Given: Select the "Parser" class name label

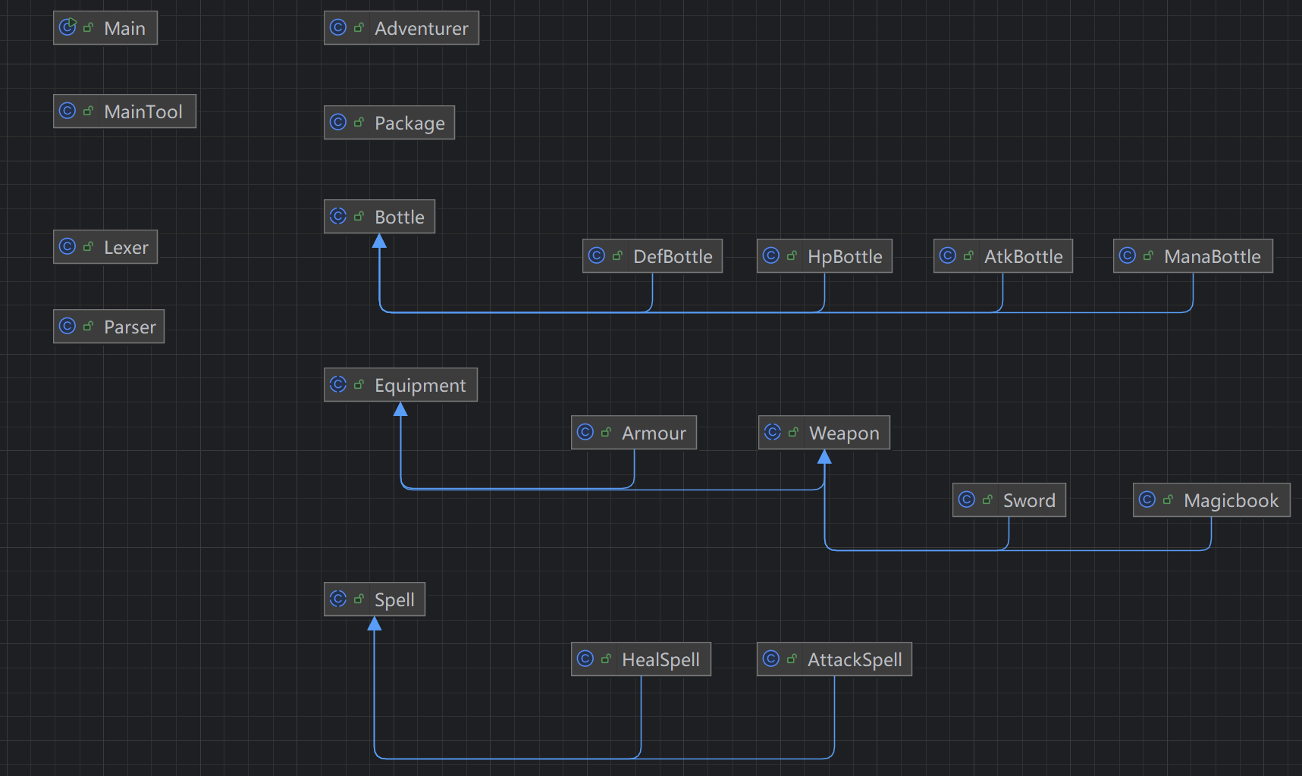Looking at the screenshot, I should point(130,327).
